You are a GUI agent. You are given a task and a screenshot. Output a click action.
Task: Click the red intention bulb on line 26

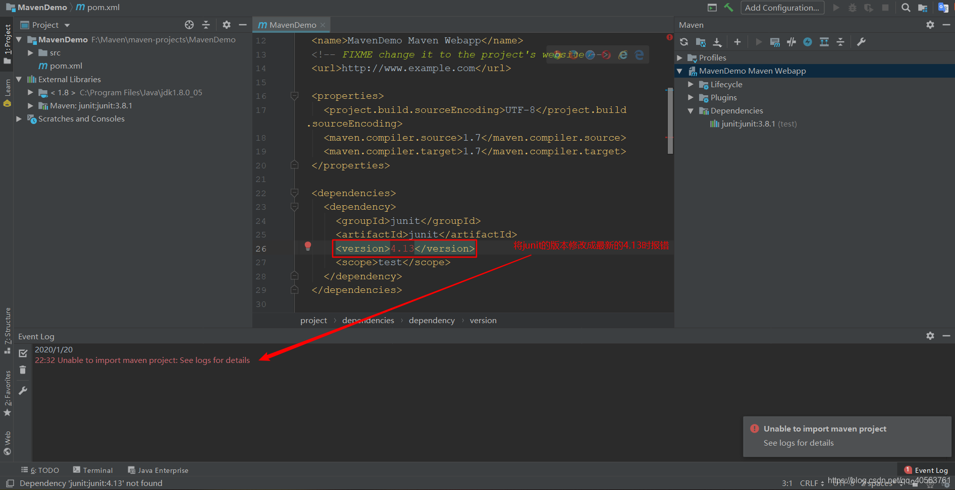coord(308,247)
